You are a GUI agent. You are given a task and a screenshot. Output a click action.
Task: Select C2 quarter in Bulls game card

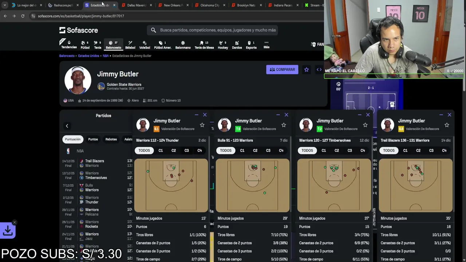(255, 150)
